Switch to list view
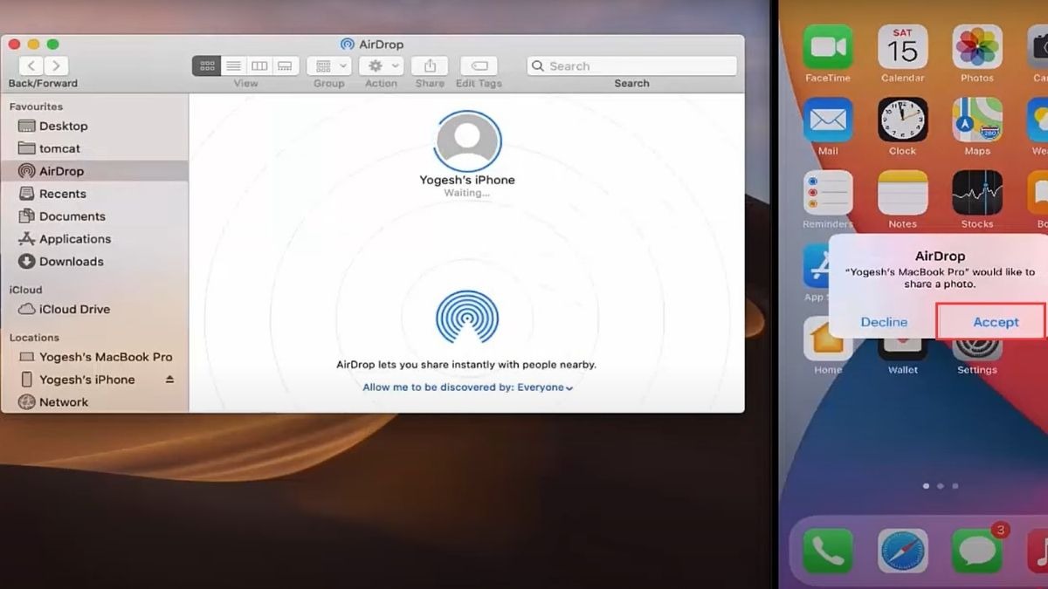 pyautogui.click(x=233, y=65)
